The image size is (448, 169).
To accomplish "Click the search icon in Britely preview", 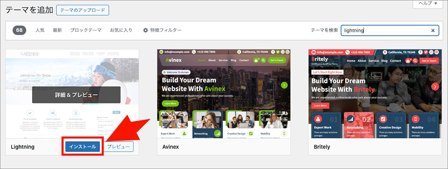I will (x=415, y=61).
